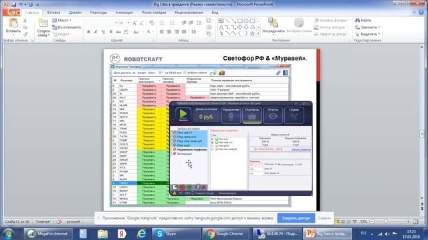Select the rectangle shape in gallery
The image size is (428, 240).
pos(239,21)
